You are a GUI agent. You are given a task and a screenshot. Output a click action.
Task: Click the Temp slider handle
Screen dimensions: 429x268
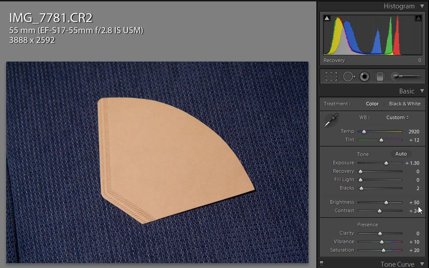coord(364,132)
